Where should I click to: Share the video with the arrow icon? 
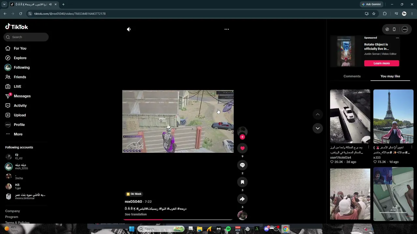pyautogui.click(x=242, y=199)
